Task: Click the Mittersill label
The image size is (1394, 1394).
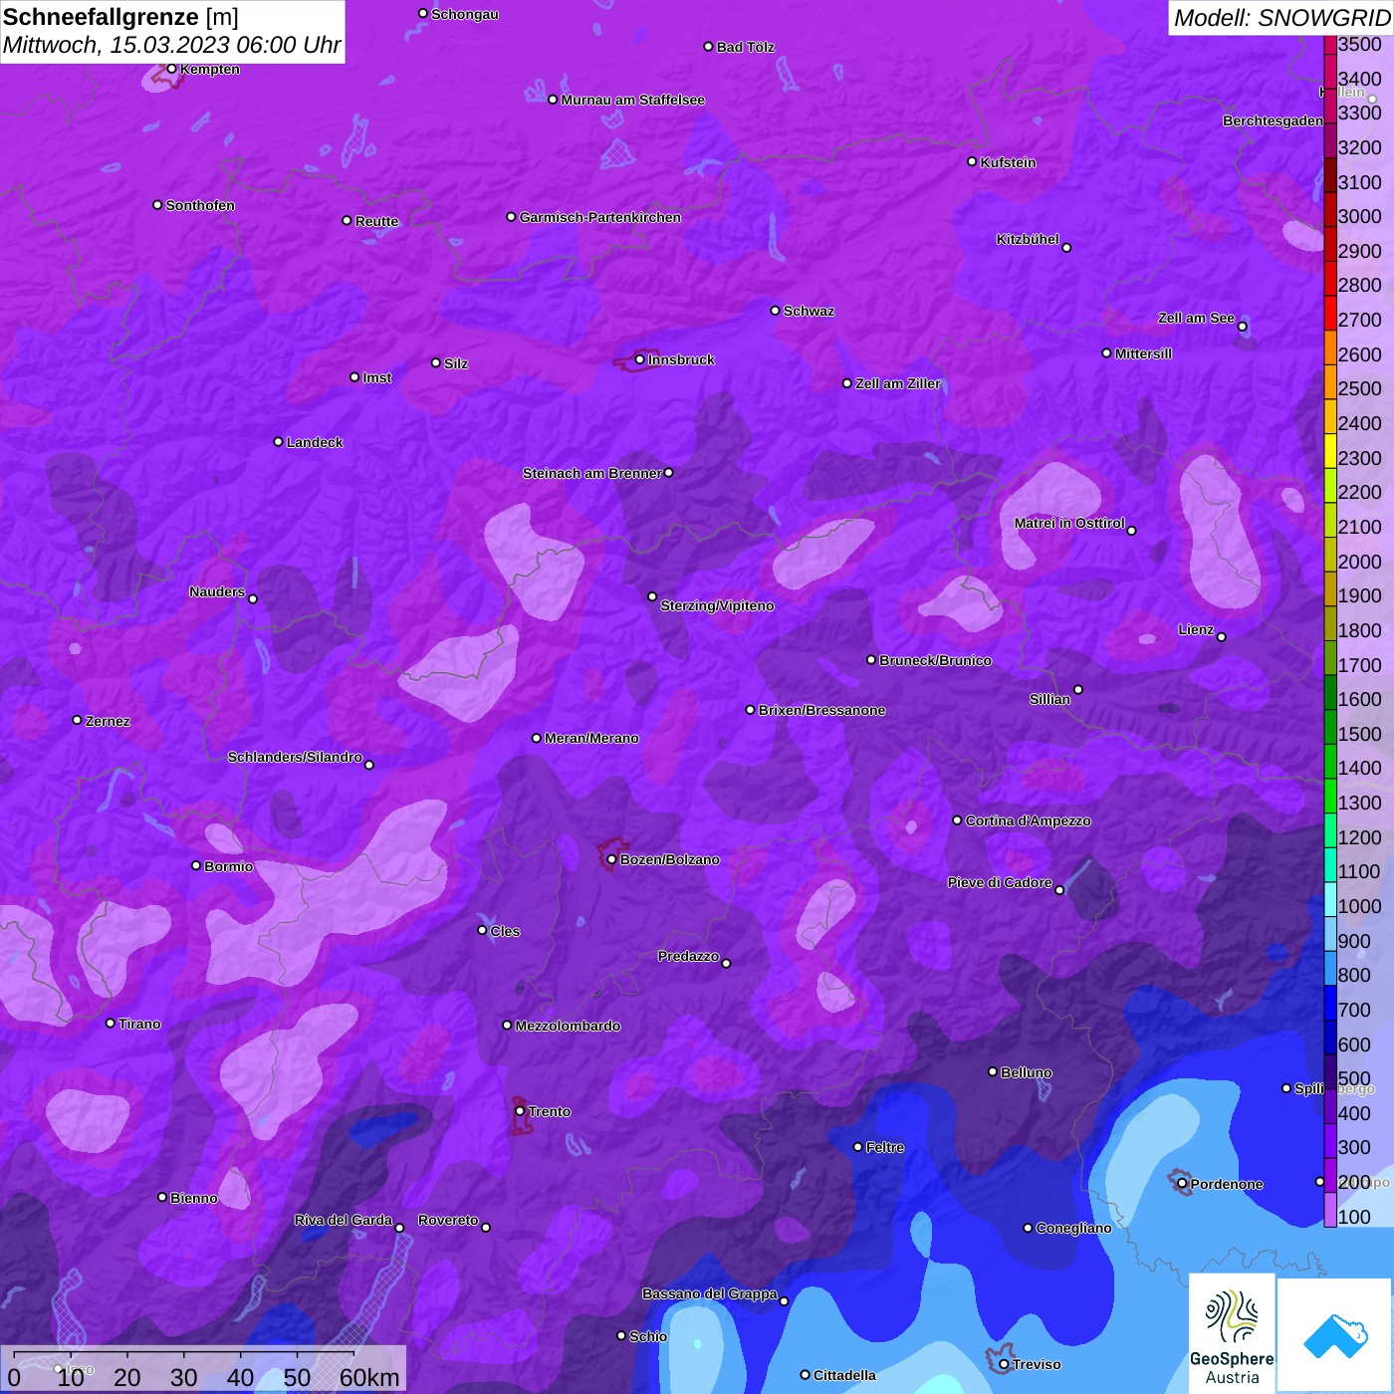Action: (x=1143, y=353)
